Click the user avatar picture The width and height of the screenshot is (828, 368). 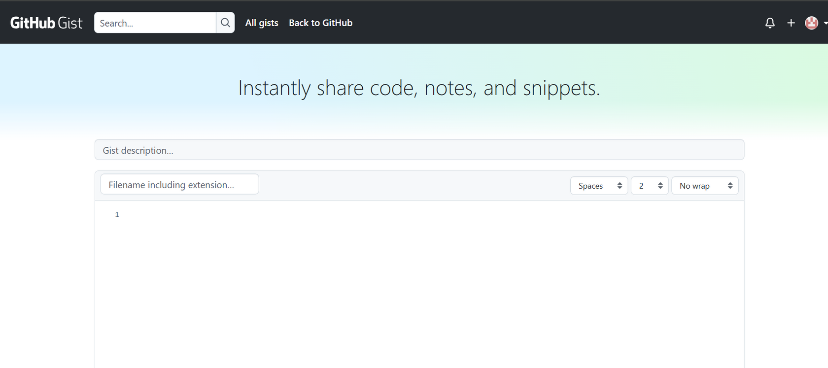[811, 23]
